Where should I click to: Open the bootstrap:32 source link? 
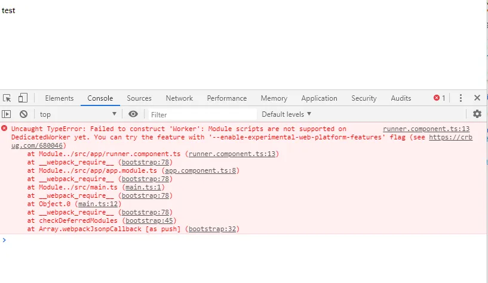(x=212, y=229)
